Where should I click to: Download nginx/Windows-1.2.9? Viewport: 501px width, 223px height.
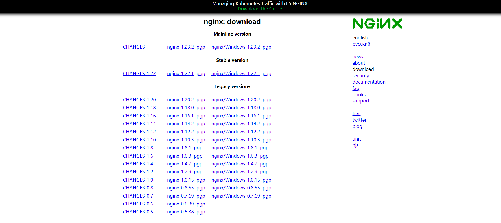click(x=234, y=172)
